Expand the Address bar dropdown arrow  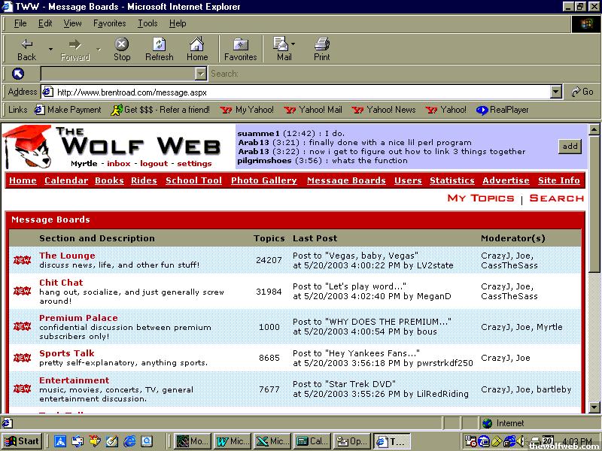pyautogui.click(x=556, y=92)
